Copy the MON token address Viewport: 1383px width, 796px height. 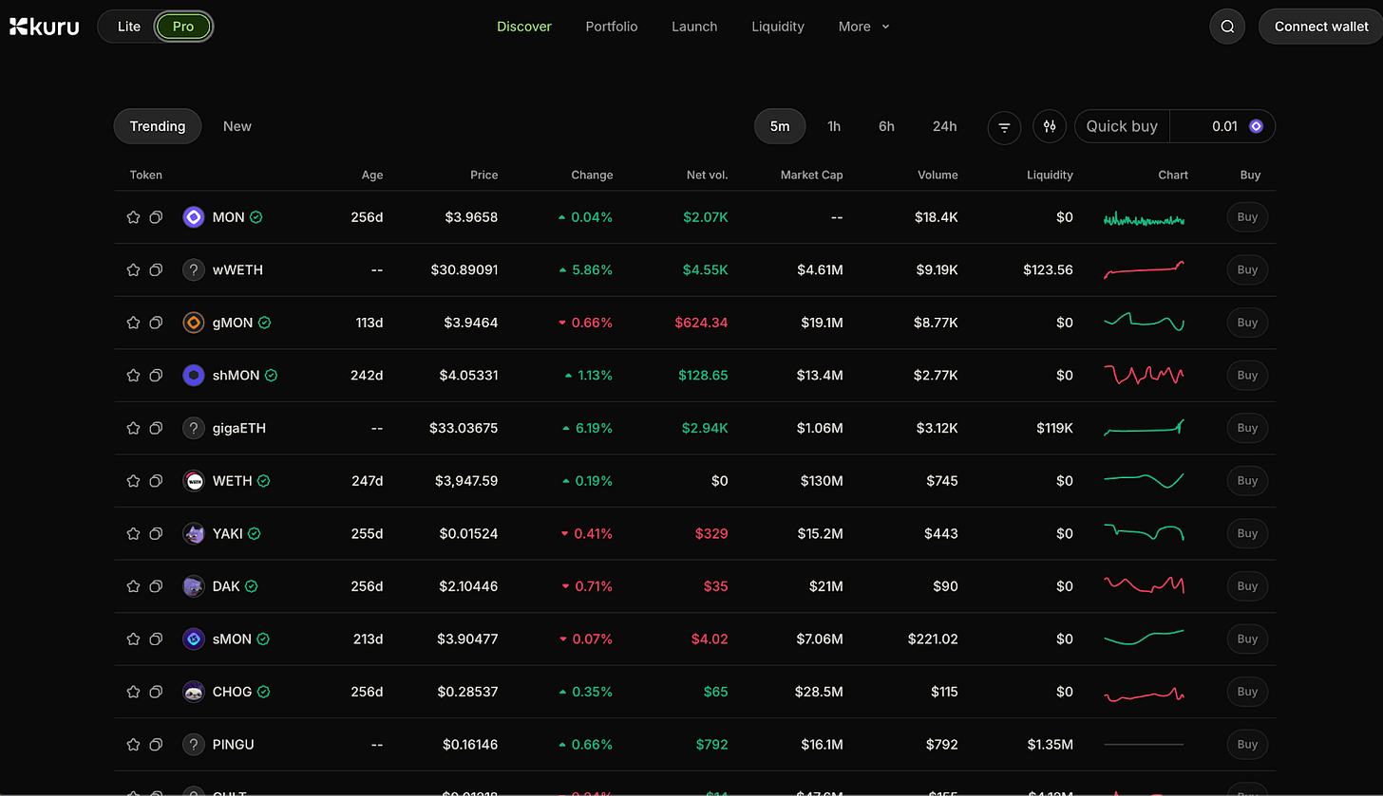pos(156,217)
